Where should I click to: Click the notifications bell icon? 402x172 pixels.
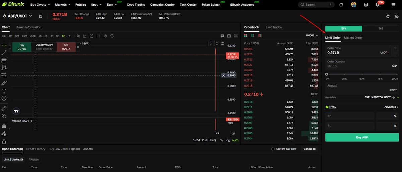(377, 5)
